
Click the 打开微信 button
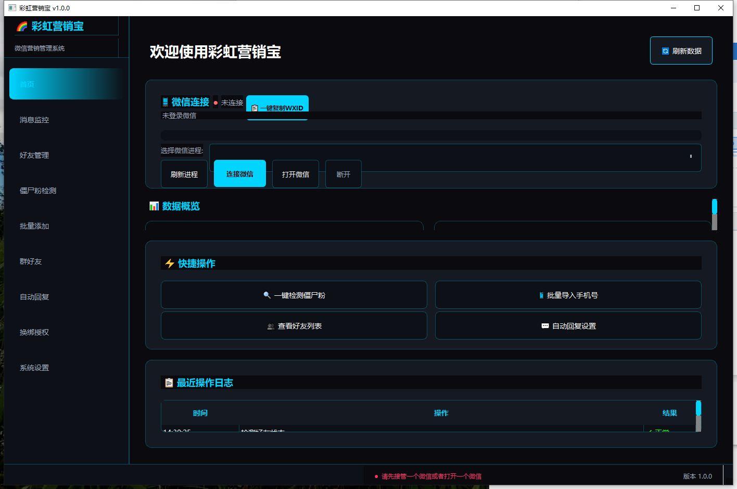click(296, 174)
